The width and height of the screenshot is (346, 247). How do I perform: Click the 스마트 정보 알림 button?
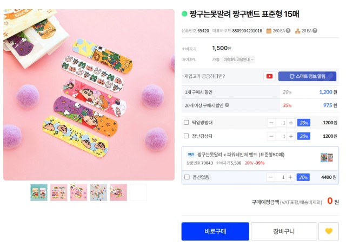click(x=307, y=76)
